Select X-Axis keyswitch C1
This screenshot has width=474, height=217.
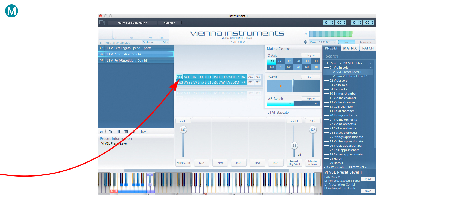(272, 61)
